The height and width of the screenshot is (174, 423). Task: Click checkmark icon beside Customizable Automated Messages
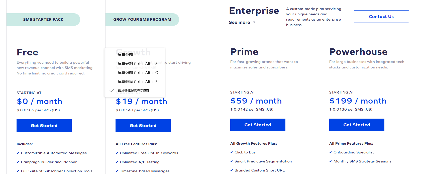[x=18, y=153]
